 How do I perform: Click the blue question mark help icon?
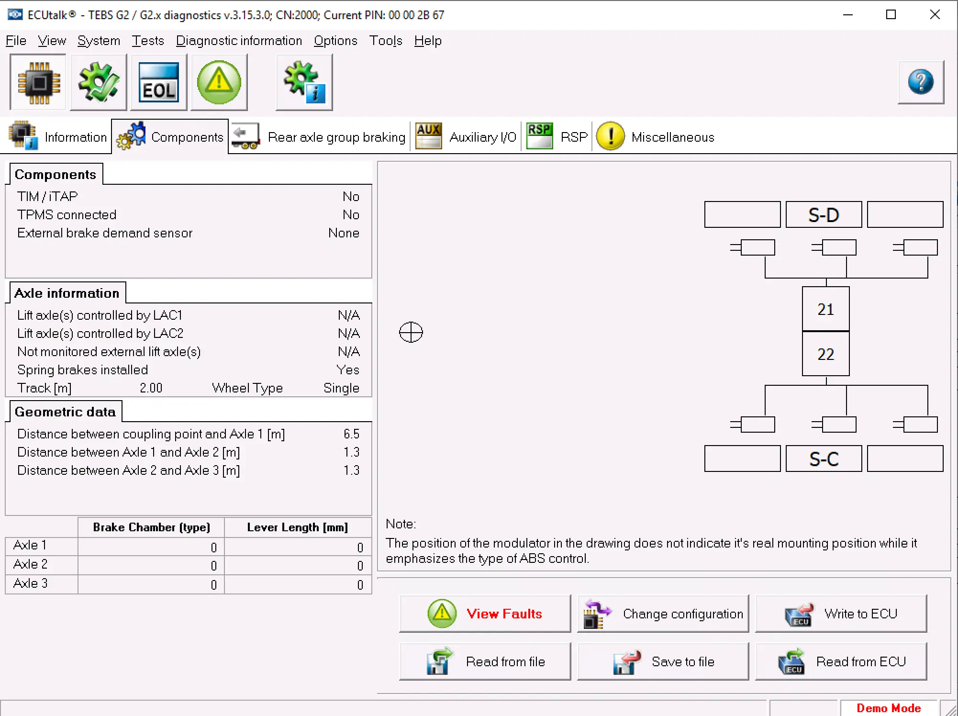point(920,82)
